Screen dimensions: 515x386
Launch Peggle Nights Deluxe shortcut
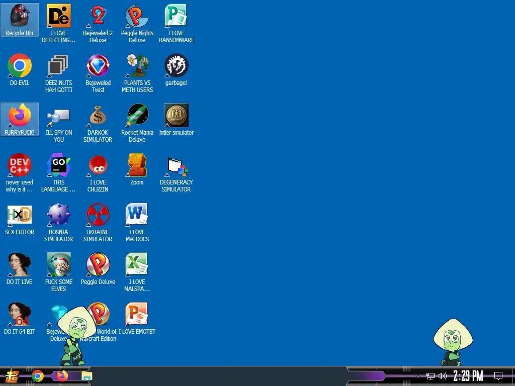(137, 23)
